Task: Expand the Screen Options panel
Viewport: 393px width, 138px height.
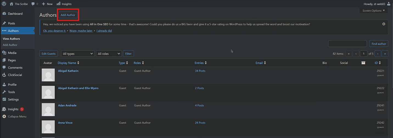Action: tap(374, 11)
